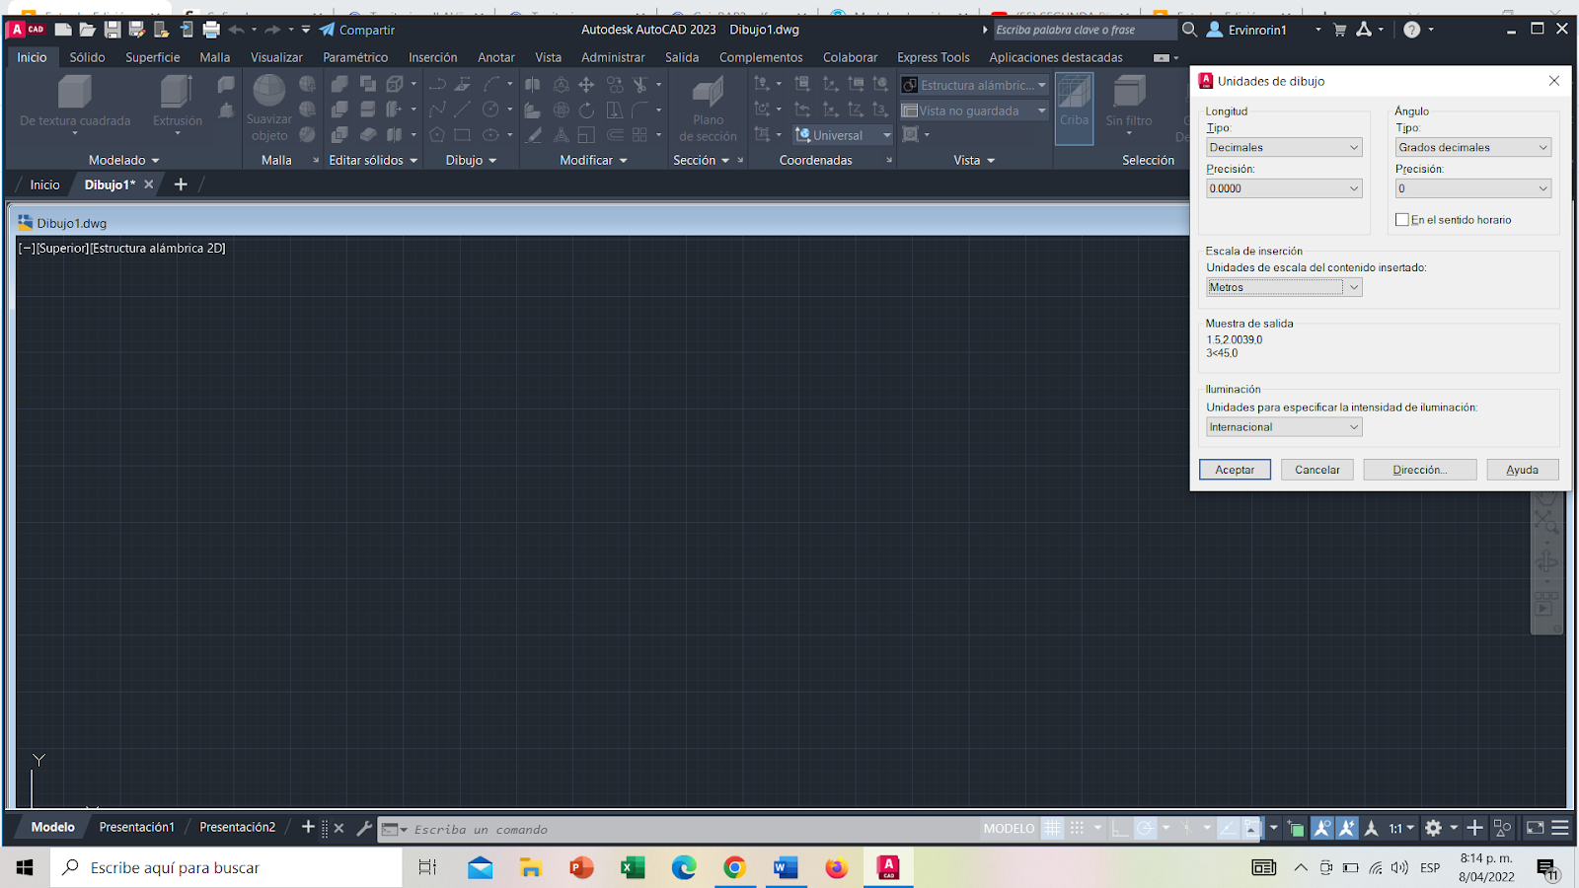Select the Rectangle tool in Dibujo panel
This screenshot has width=1579, height=888.
[x=462, y=134]
